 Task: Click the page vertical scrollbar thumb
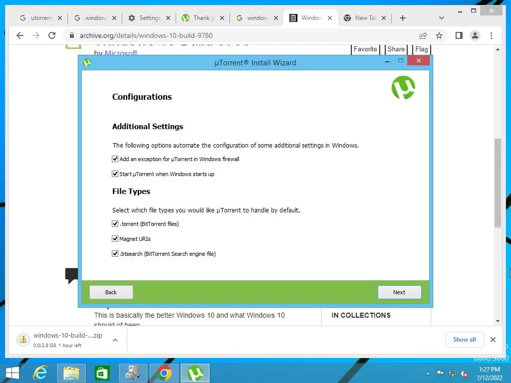(x=498, y=183)
